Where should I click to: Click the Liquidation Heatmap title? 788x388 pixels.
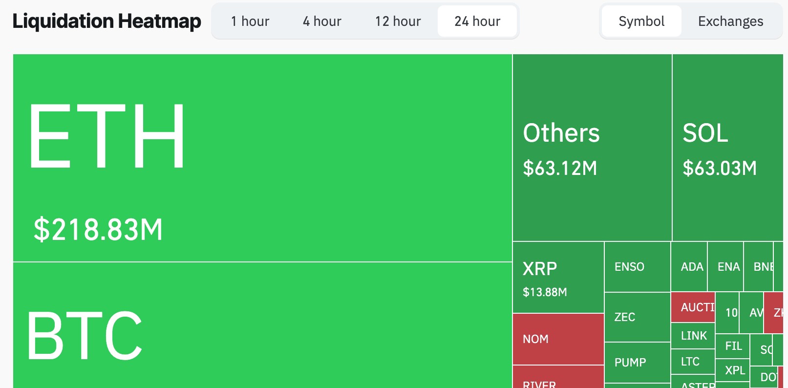106,21
